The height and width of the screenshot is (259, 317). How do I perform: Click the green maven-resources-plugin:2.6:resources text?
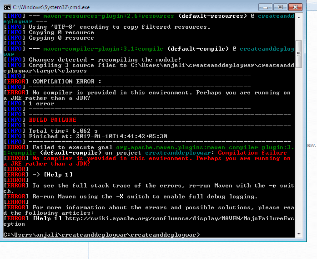(x=109, y=16)
